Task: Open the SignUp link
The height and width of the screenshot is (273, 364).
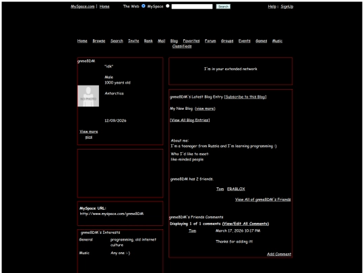Action: 287,7
